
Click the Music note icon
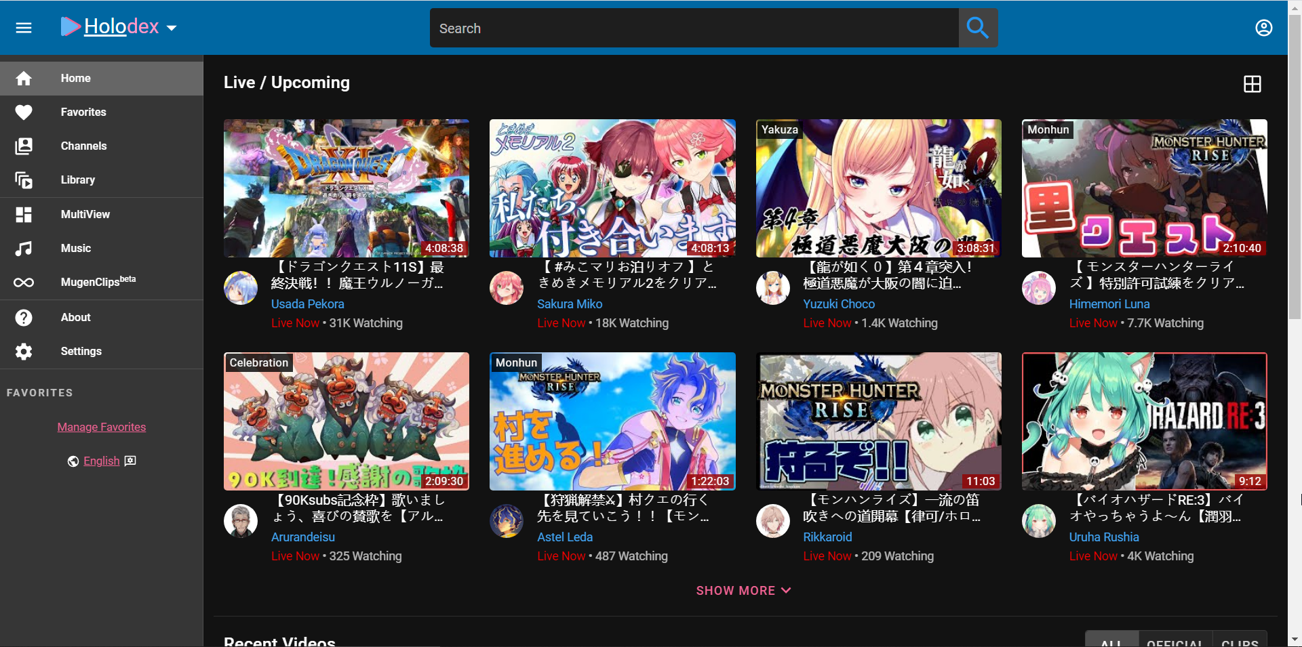(x=24, y=249)
